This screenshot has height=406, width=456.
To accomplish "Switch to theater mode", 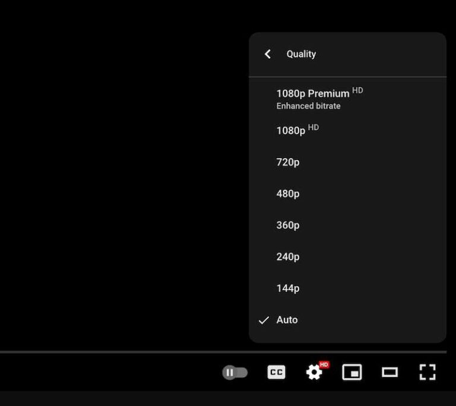I will pos(389,372).
